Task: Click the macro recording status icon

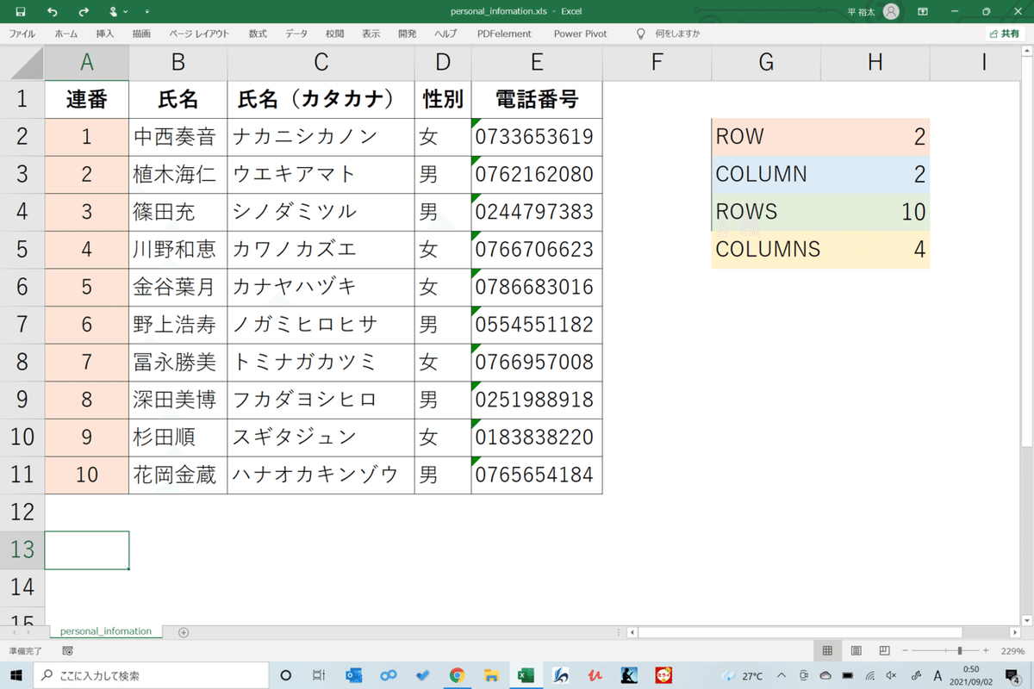Action: [x=68, y=651]
